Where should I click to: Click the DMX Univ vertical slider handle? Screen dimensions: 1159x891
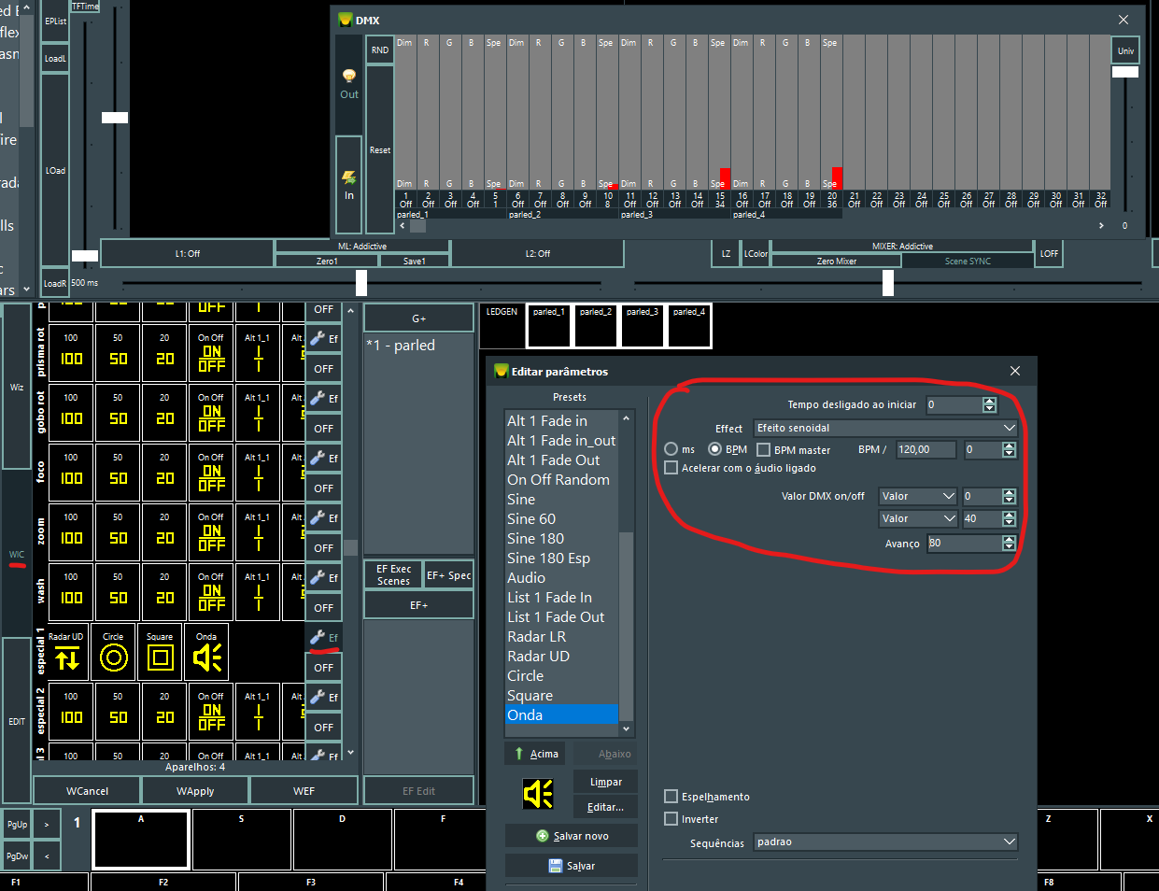[x=1124, y=72]
